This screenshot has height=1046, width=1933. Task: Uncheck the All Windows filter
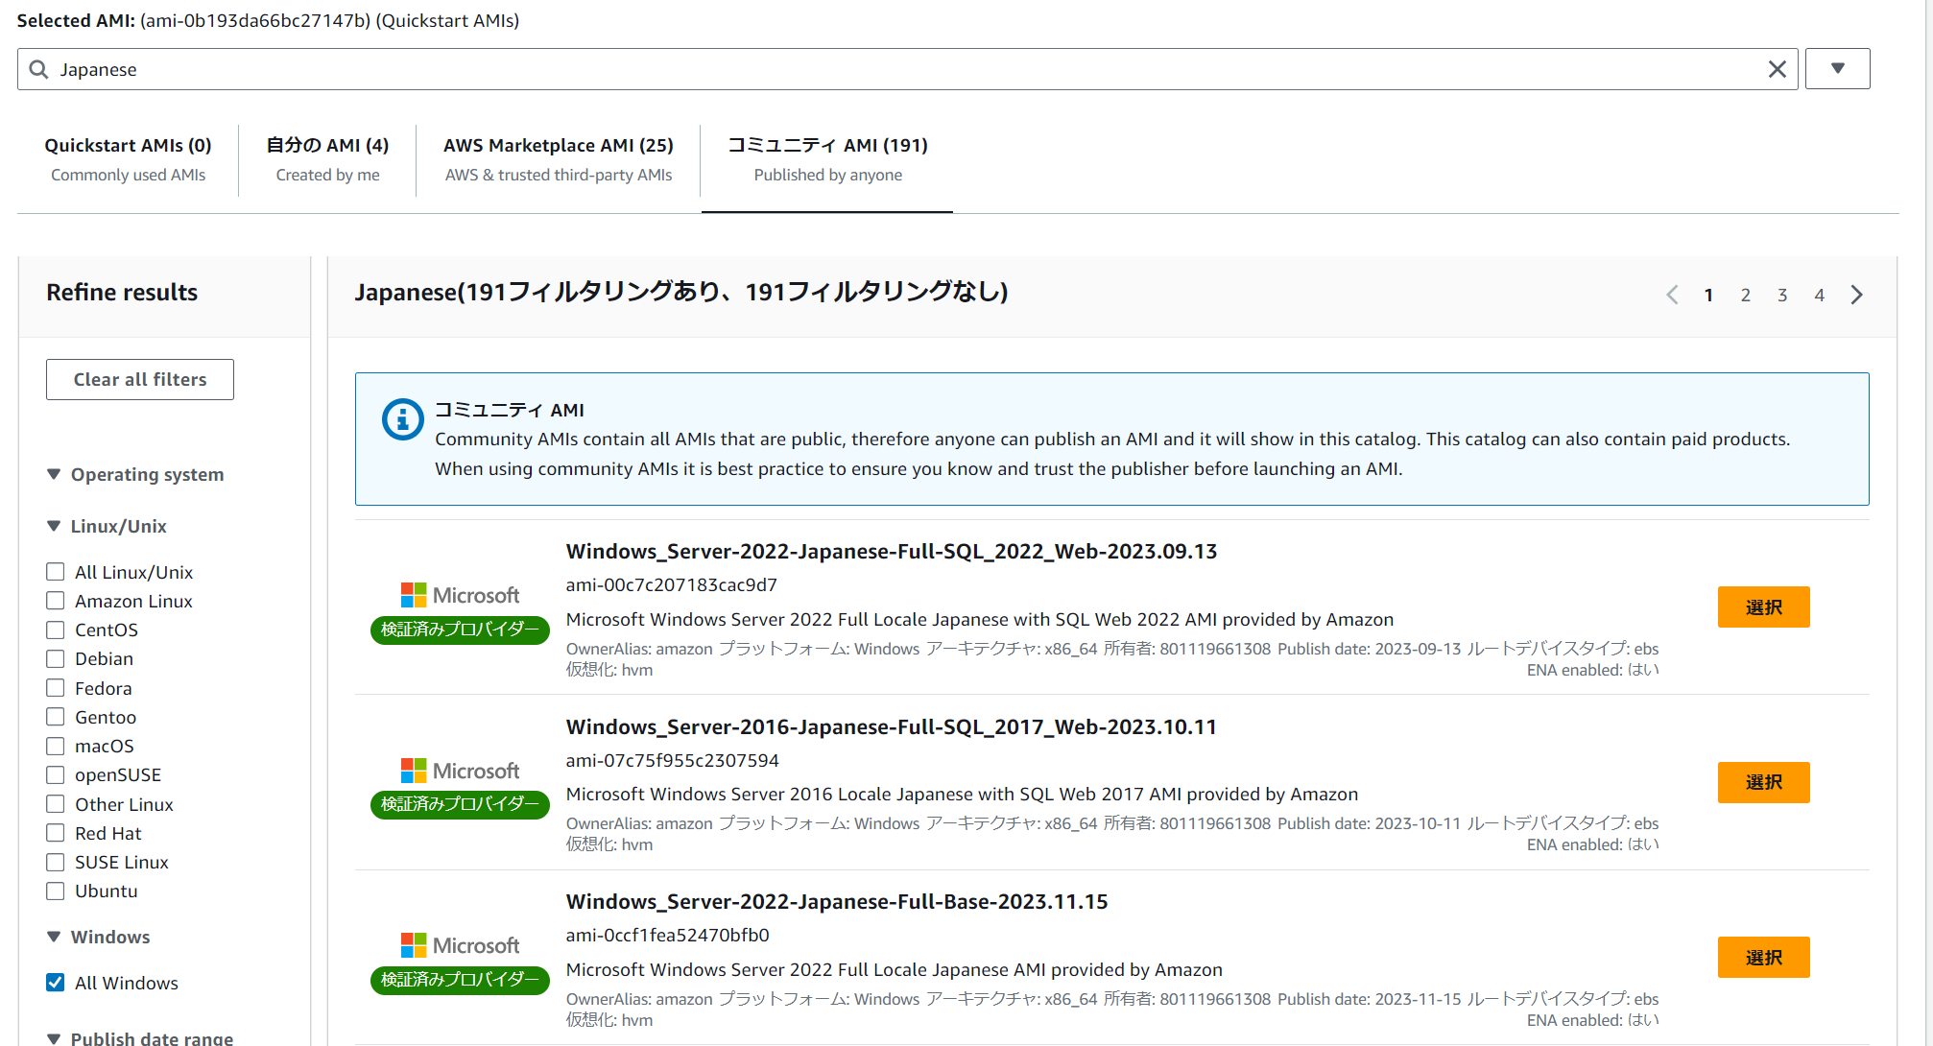coord(56,982)
